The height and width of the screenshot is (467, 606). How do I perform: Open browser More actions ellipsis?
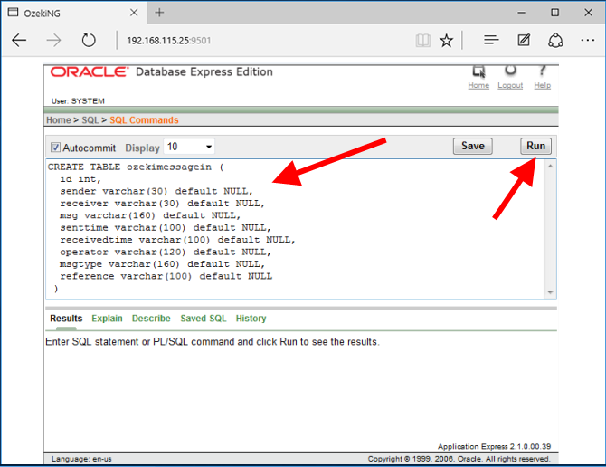pyautogui.click(x=587, y=40)
